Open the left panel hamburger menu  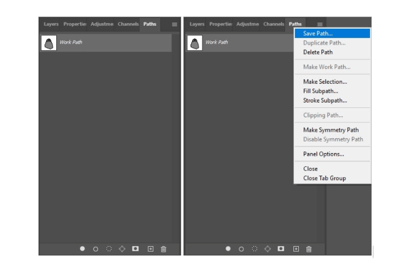tap(174, 24)
